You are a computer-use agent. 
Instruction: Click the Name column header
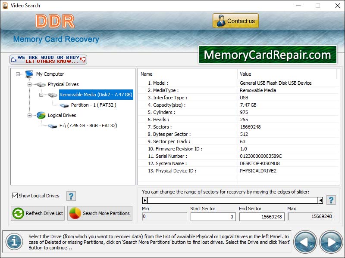coord(188,74)
